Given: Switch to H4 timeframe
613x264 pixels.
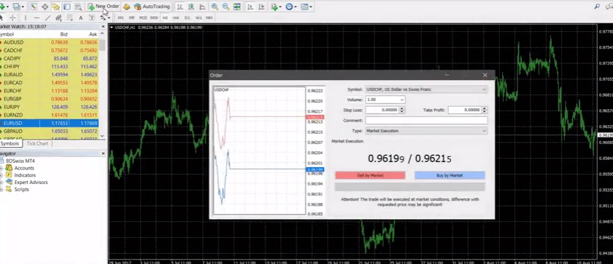Looking at the screenshot, I should [x=176, y=17].
